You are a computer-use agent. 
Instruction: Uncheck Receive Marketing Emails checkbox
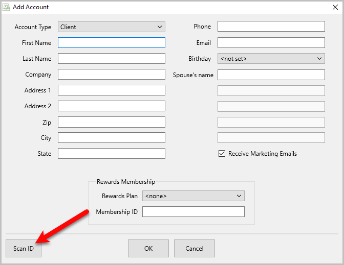[222, 153]
